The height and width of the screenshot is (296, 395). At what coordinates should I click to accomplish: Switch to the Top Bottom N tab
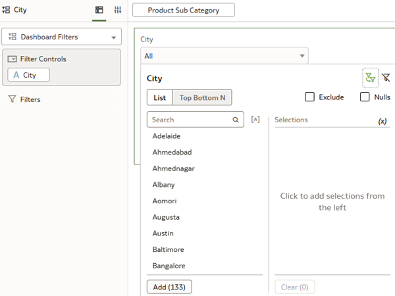click(x=202, y=97)
